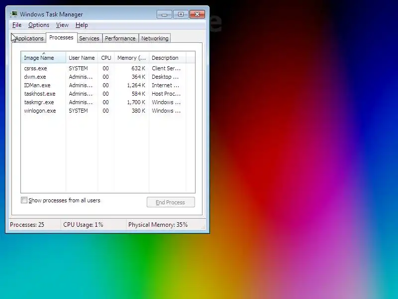Select the taskhost.exe process row
The height and width of the screenshot is (299, 398).
104,94
